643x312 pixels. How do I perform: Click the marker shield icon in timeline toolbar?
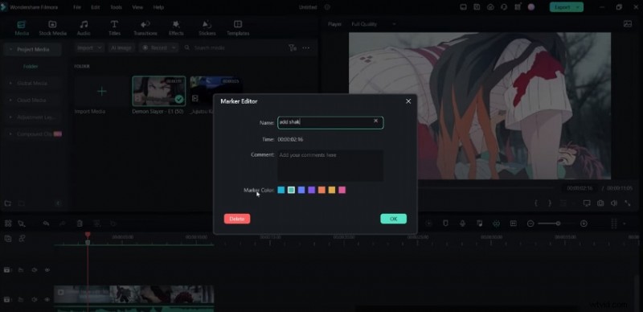coord(445,224)
